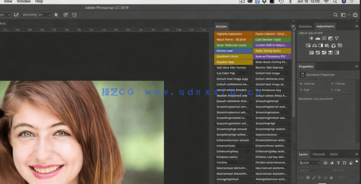This screenshot has height=184, width=361.
Task: Lock image pixels brush icon
Action: [314, 177]
